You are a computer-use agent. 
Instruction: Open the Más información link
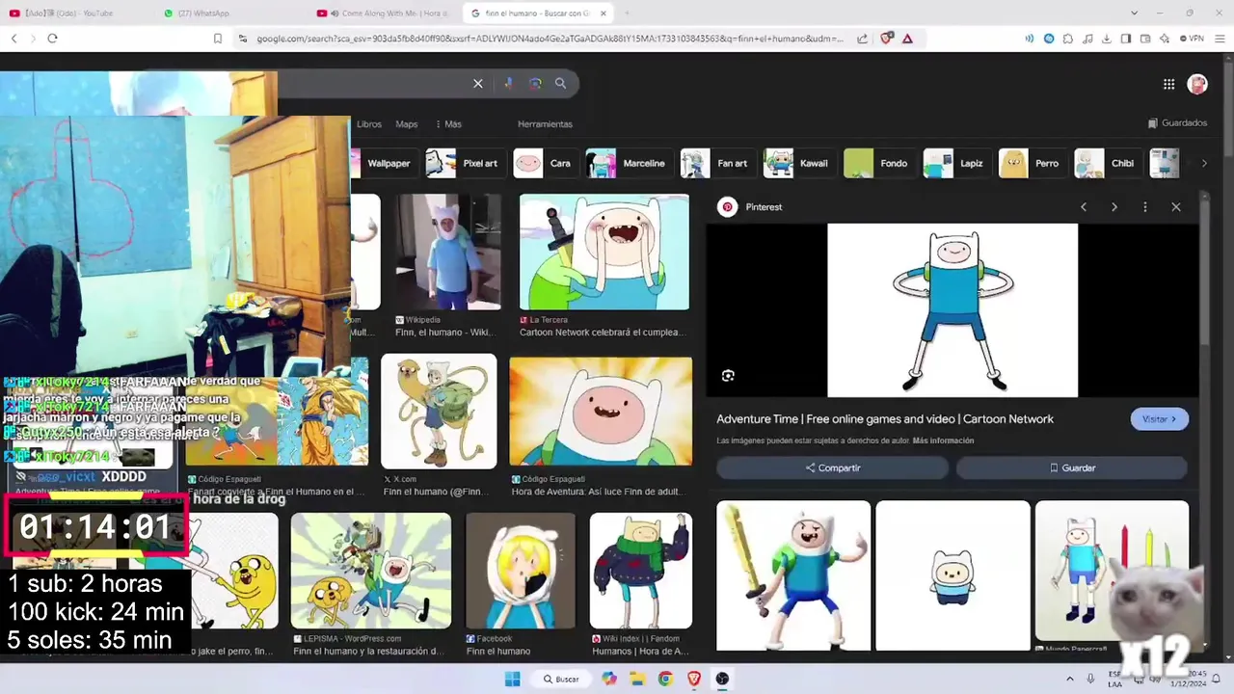tap(943, 440)
